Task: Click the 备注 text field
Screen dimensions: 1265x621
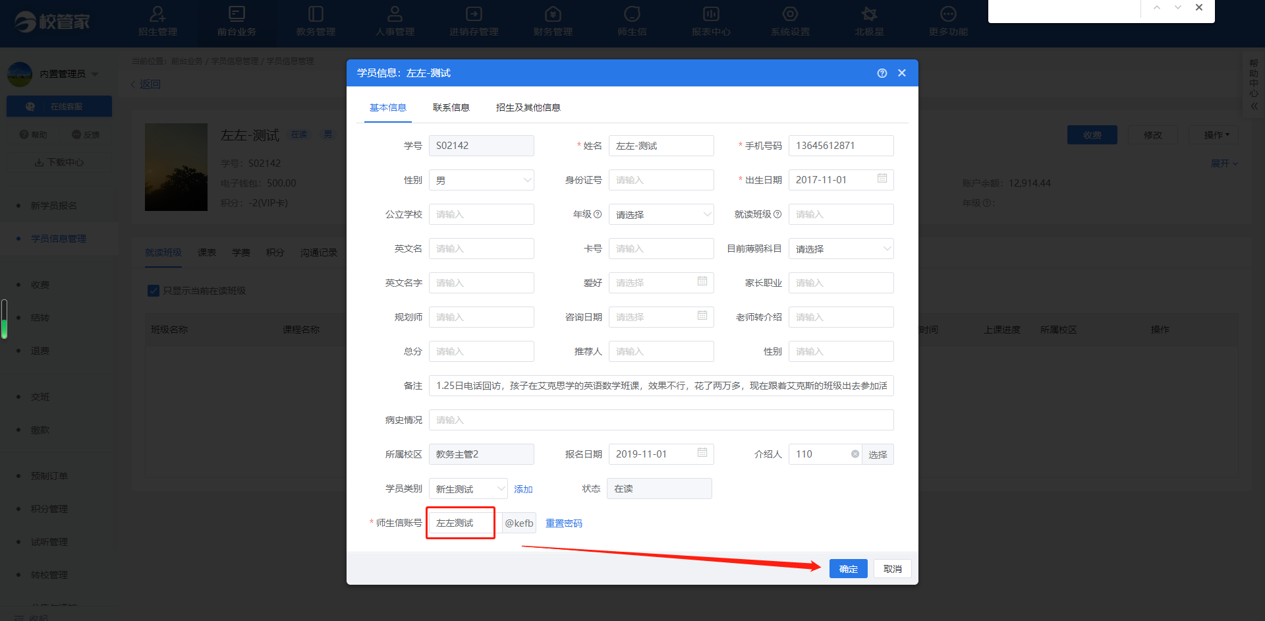Action: pos(661,386)
